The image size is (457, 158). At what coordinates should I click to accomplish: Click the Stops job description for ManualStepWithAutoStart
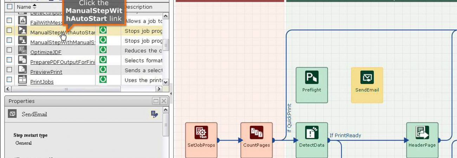pyautogui.click(x=143, y=31)
